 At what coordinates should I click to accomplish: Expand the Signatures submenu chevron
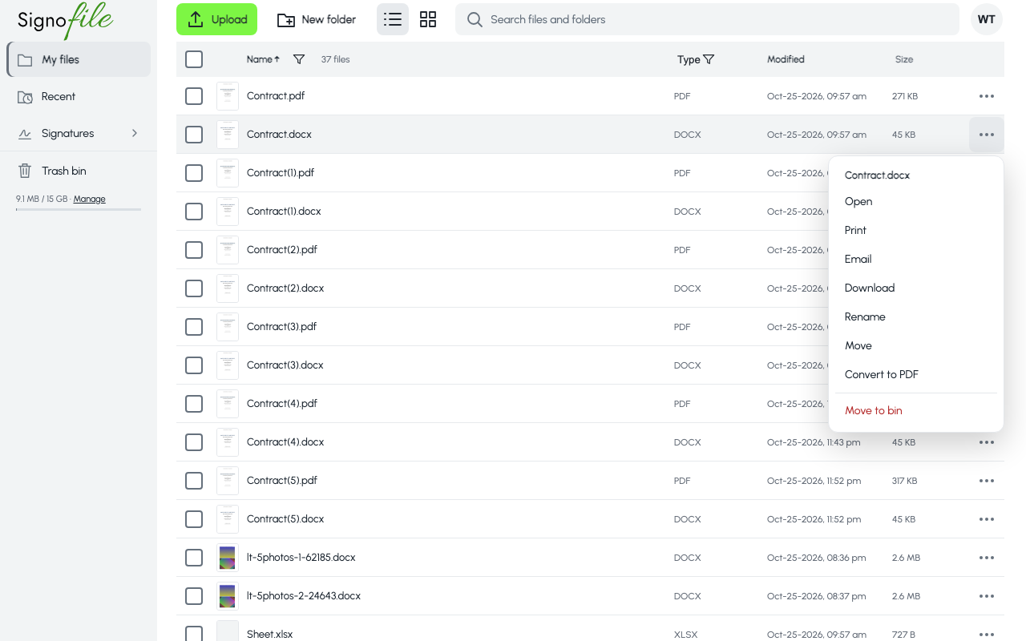click(x=135, y=133)
